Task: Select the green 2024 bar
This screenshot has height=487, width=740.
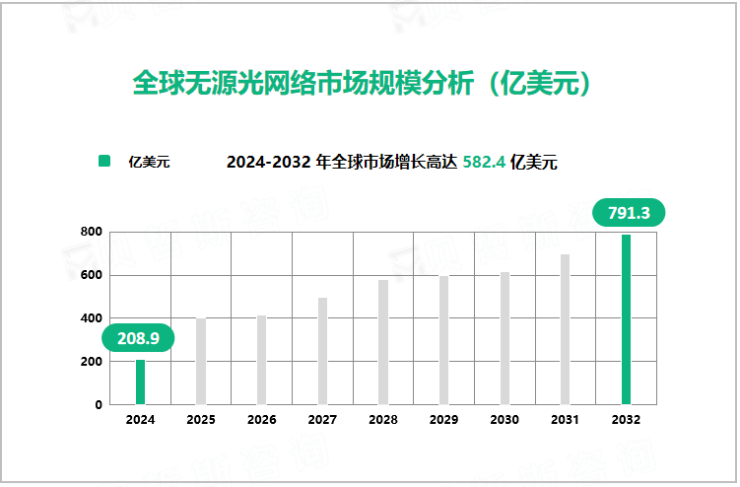Action: pos(140,383)
